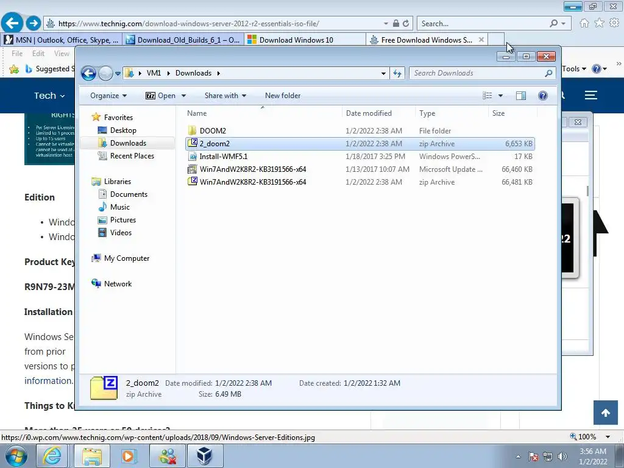
Task: Select Win7AndW2K8R2-KB3191566-x64 zip archive icon
Action: point(192,182)
